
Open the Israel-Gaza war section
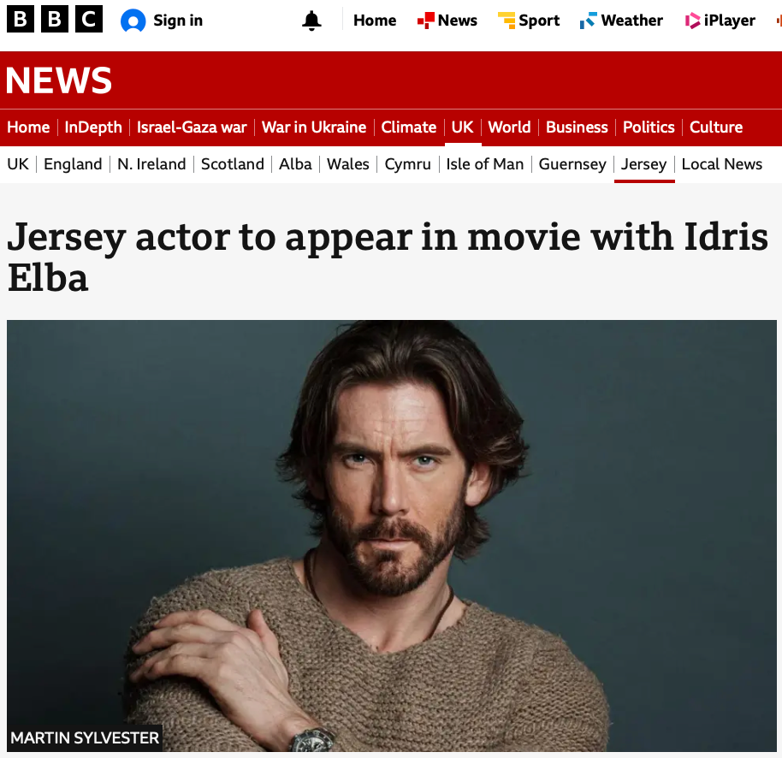[192, 127]
